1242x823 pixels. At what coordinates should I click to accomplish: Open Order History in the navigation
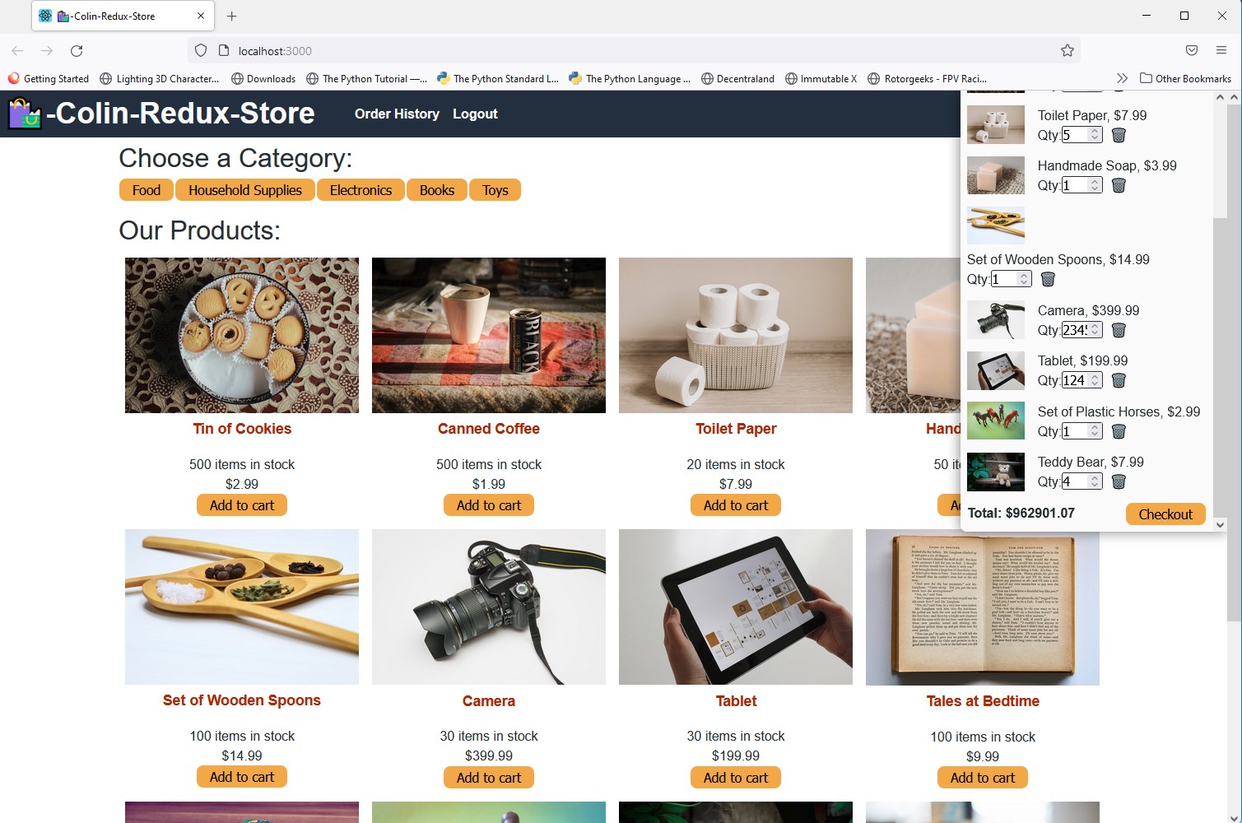397,114
